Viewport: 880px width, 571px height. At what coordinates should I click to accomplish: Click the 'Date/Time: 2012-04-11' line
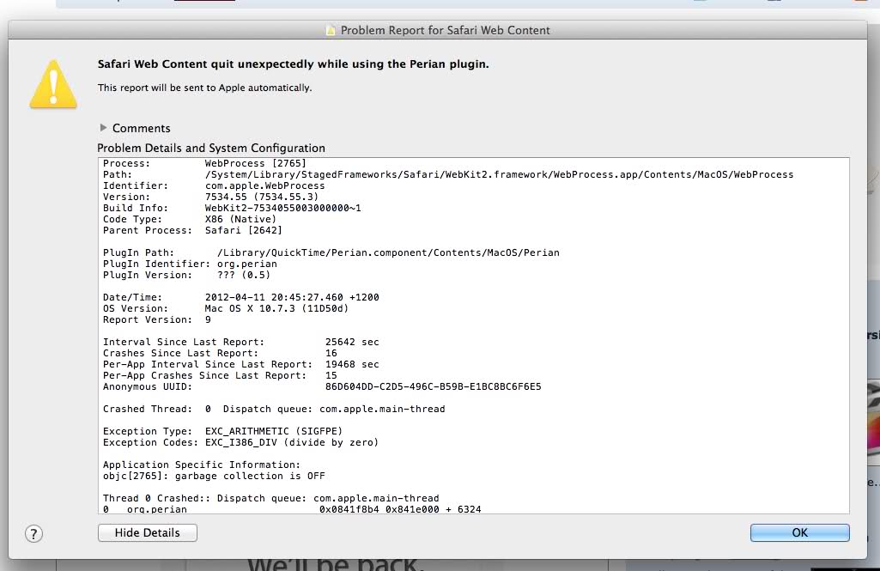[240, 298]
